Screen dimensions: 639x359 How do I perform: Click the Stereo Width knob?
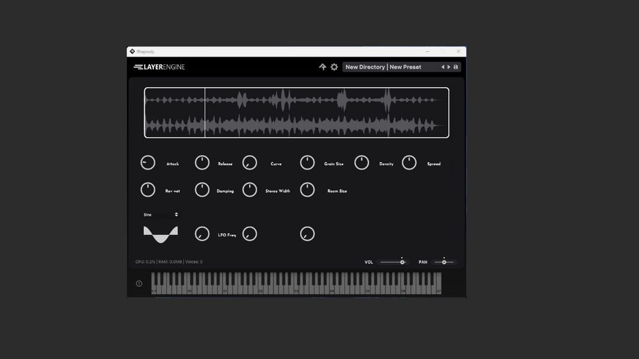[x=249, y=190]
